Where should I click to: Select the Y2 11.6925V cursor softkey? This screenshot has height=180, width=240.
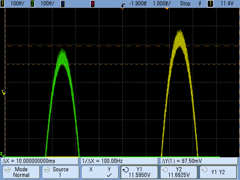point(179,172)
